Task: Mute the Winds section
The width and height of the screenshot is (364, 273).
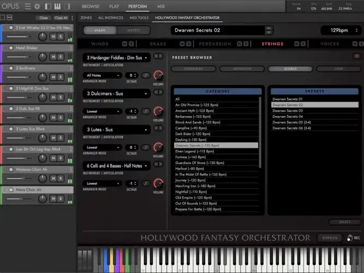Action: 124,44
